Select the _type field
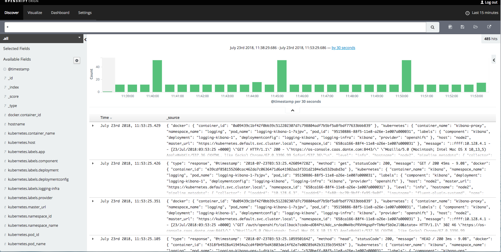 pyautogui.click(x=13, y=106)
